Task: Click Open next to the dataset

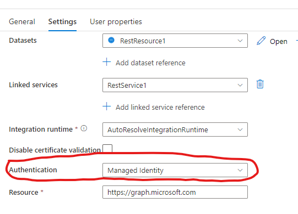Action: tap(278, 42)
